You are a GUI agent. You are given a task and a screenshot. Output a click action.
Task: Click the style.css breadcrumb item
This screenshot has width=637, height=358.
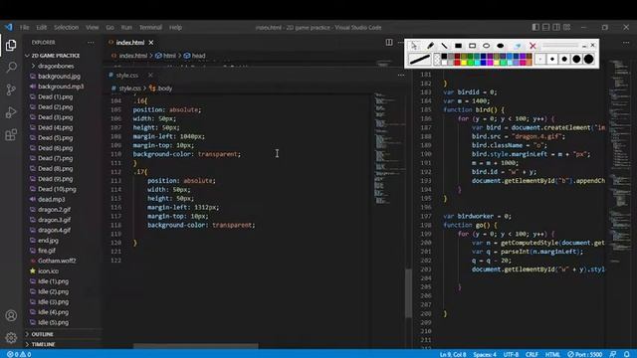126,89
